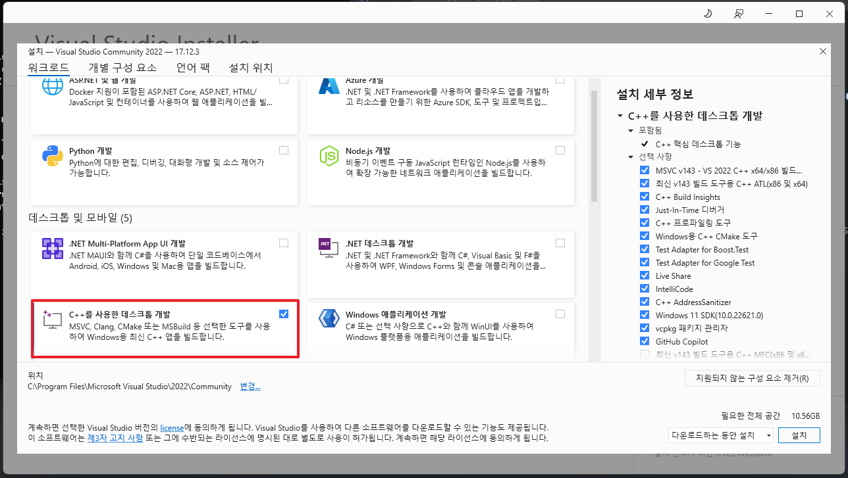Screen dimensions: 848x478
Task: Open the 제3자 고지 사항 link
Action: coord(115,438)
